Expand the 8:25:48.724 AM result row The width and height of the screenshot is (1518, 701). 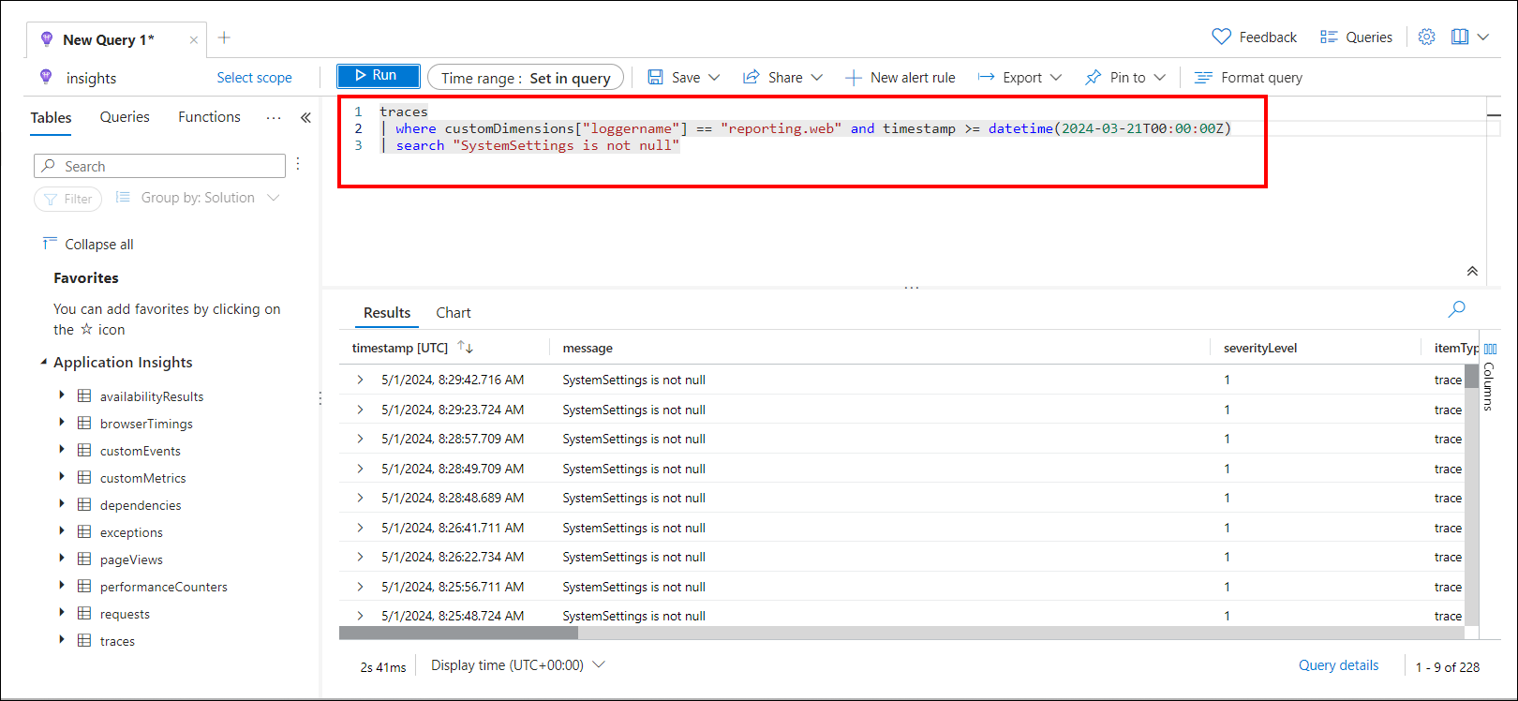pos(360,616)
